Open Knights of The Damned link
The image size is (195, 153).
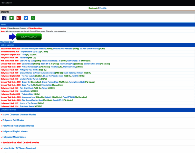[x=28, y=103]
